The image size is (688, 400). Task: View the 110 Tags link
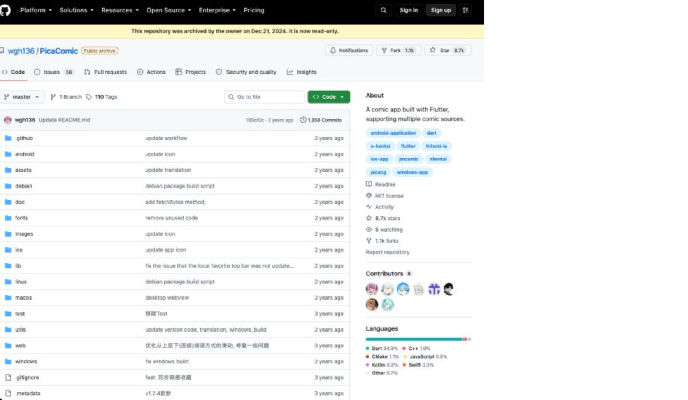pos(102,97)
